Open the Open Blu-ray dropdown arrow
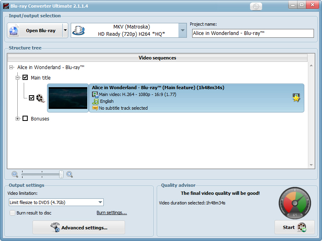The height and width of the screenshot is (241, 322). click(x=65, y=31)
